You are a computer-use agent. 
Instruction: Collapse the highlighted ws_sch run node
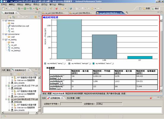(x=6, y=99)
